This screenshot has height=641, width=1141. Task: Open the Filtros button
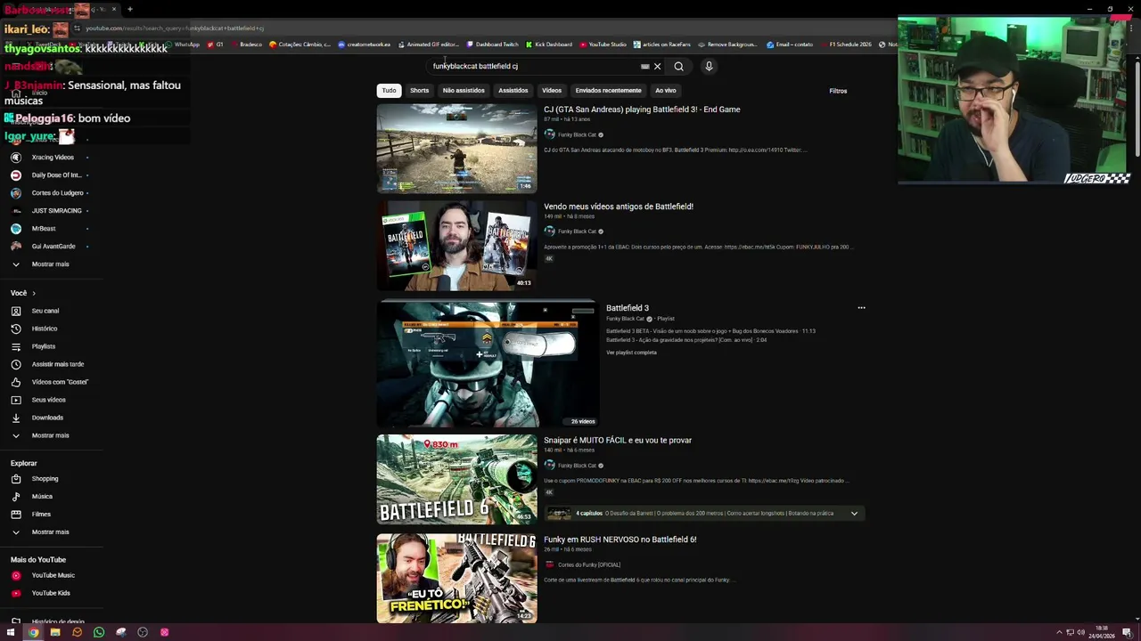pos(838,91)
